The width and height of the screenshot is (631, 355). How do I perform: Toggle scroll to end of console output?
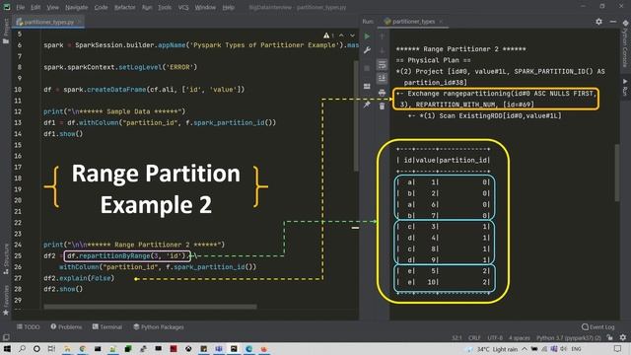pos(382,78)
